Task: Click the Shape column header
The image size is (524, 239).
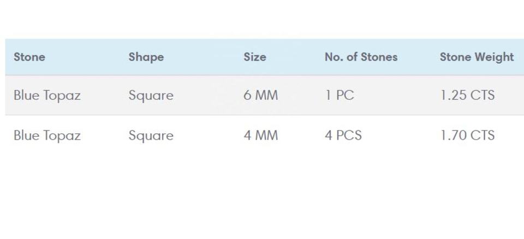Action: tap(146, 57)
